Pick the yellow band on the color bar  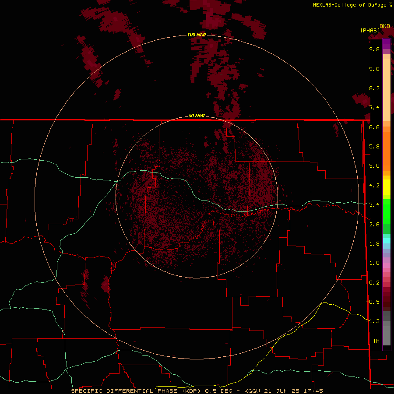coord(387,187)
